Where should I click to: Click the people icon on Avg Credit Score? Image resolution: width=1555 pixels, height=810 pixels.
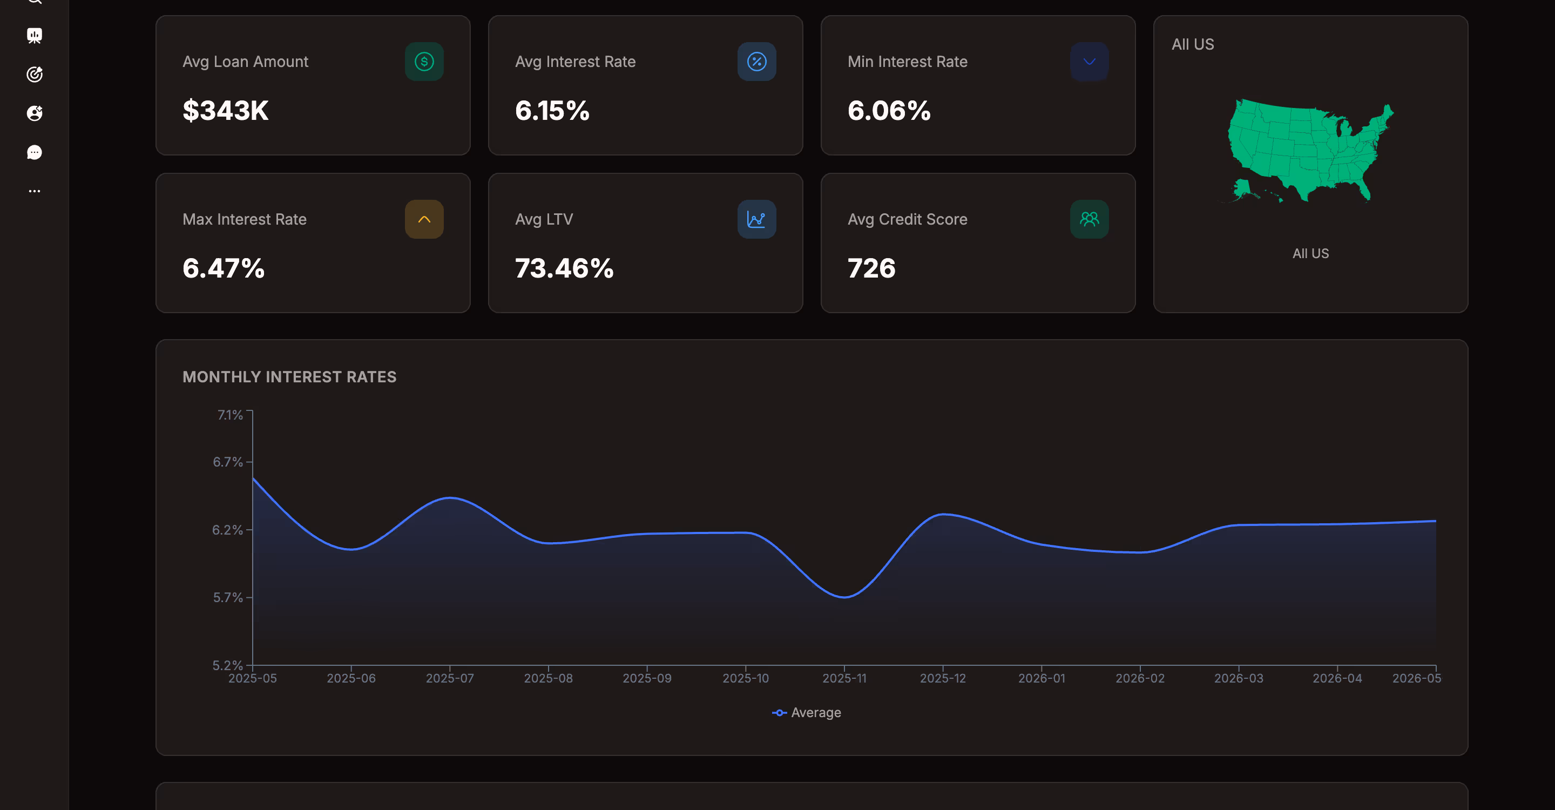pos(1090,219)
